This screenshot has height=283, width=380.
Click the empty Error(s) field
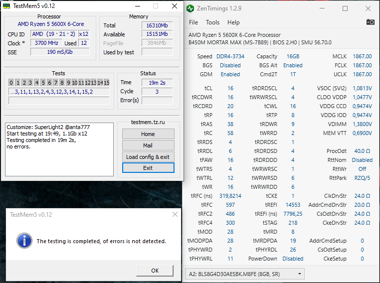click(x=157, y=101)
